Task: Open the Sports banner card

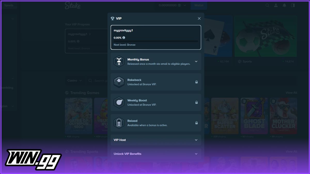Action: click(266, 36)
